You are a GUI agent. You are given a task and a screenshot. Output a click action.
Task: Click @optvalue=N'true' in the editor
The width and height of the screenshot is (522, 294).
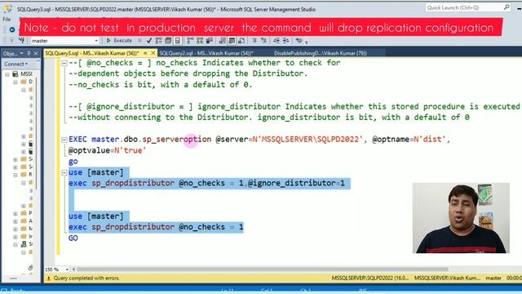coord(107,150)
